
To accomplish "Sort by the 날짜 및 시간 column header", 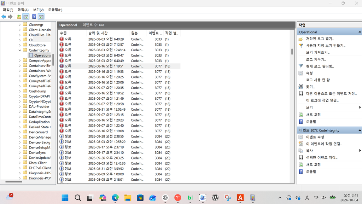I will click(108, 33).
